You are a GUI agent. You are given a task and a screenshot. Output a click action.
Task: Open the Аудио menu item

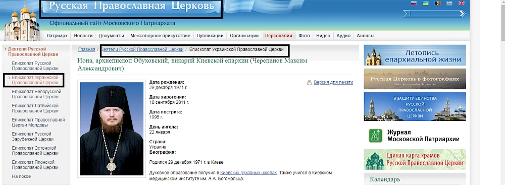tap(343, 36)
